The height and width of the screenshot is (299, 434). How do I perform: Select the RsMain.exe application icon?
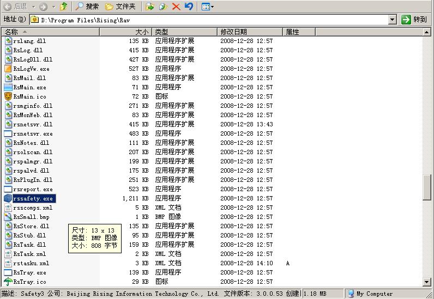tap(8, 87)
